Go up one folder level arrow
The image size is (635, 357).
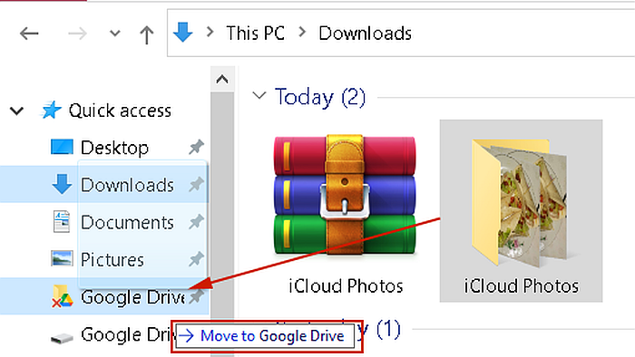pos(147,34)
